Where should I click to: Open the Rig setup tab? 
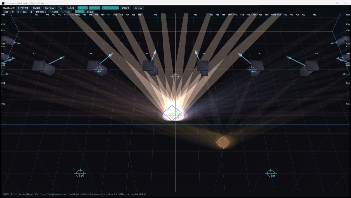[x=138, y=8]
